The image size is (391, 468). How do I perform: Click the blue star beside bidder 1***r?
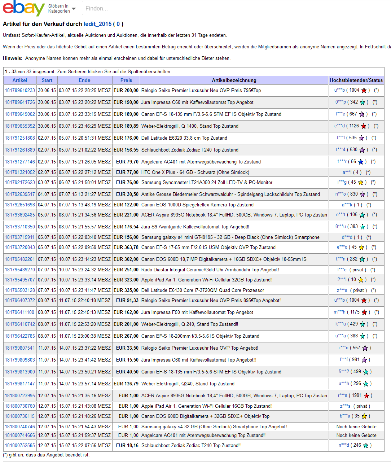(361, 162)
